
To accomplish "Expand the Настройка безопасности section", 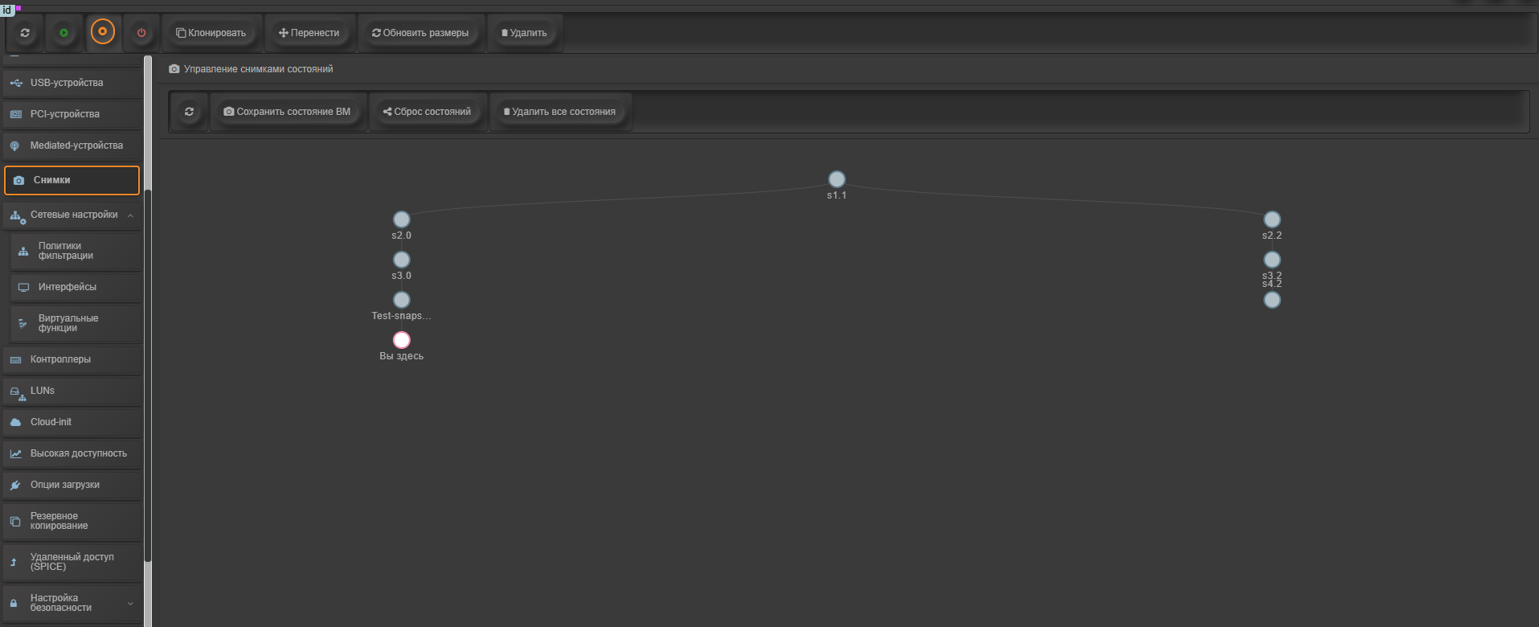I will point(130,604).
